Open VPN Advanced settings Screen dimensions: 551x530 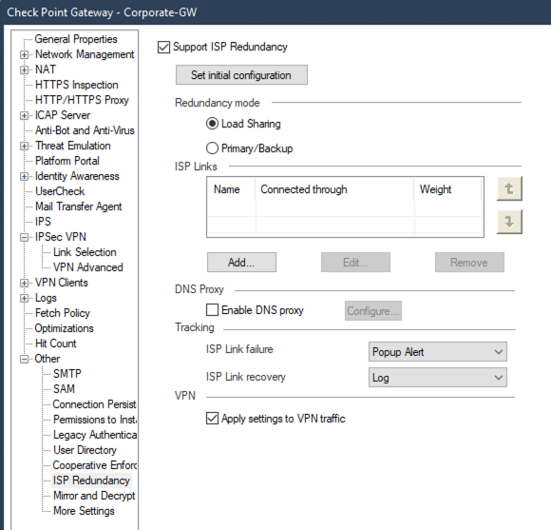coord(87,267)
